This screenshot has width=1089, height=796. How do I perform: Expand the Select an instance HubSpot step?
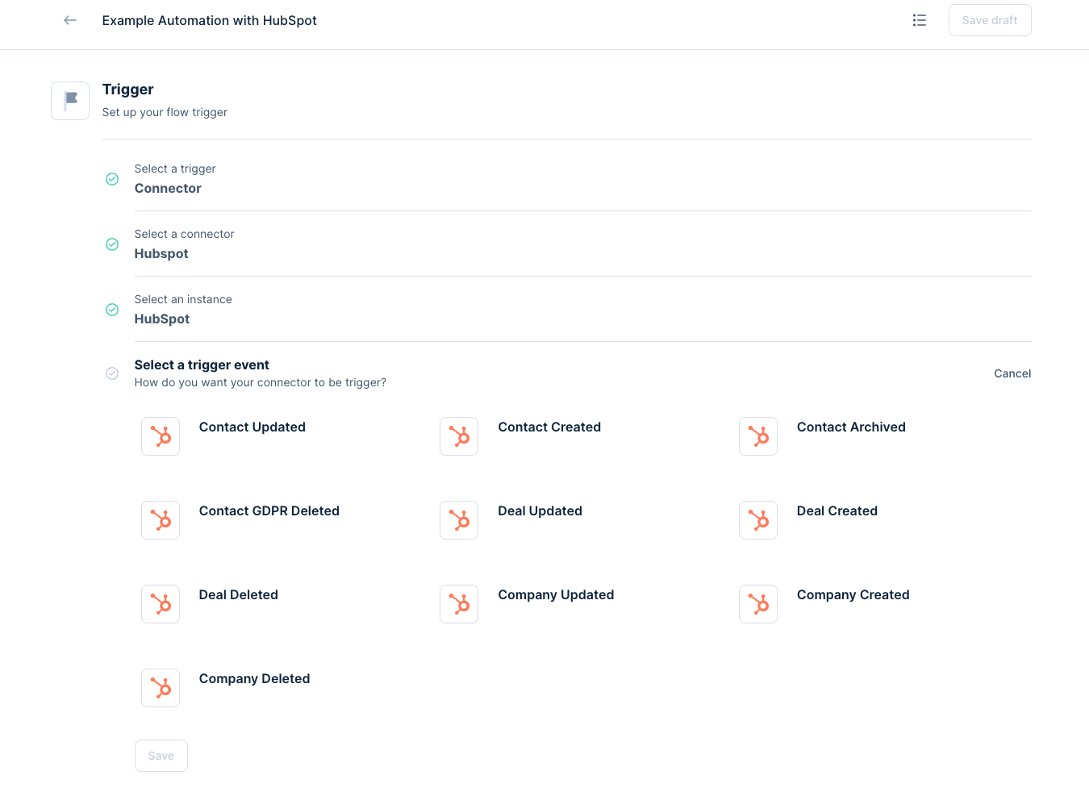162,319
